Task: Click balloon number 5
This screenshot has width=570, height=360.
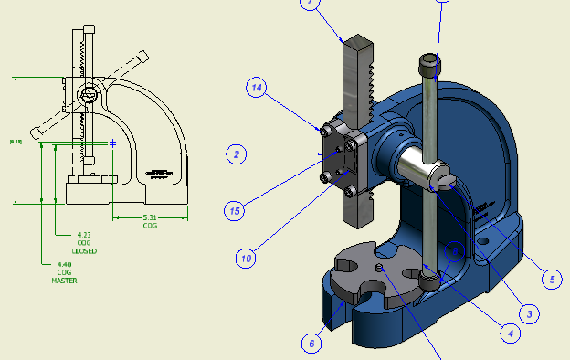Action: (552, 280)
